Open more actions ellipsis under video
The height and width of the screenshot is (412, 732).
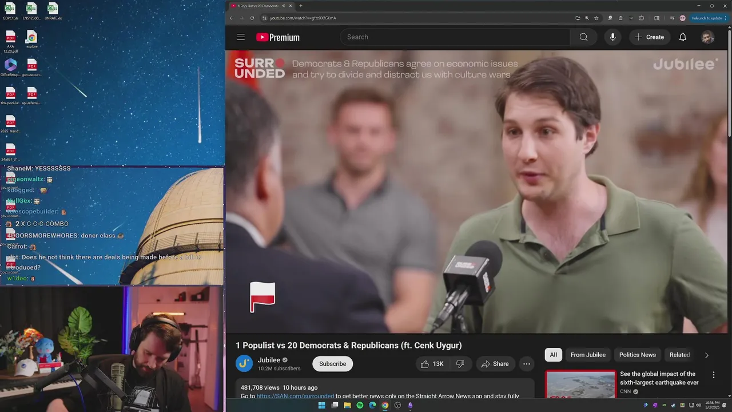click(527, 364)
